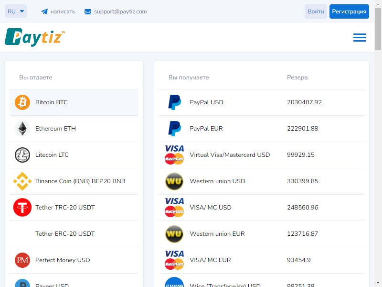Click the support@paytiz.com email link
Viewport: 382px width, 287px height.
tap(120, 11)
